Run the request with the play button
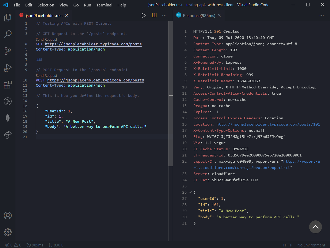The height and width of the screenshot is (248, 330). click(x=144, y=15)
